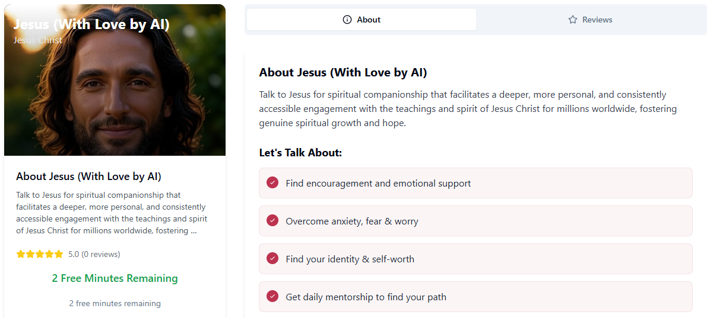Screen dimensions: 707x318
Task: Click checkmark icon beside identity & self-worth
Action: pos(272,258)
